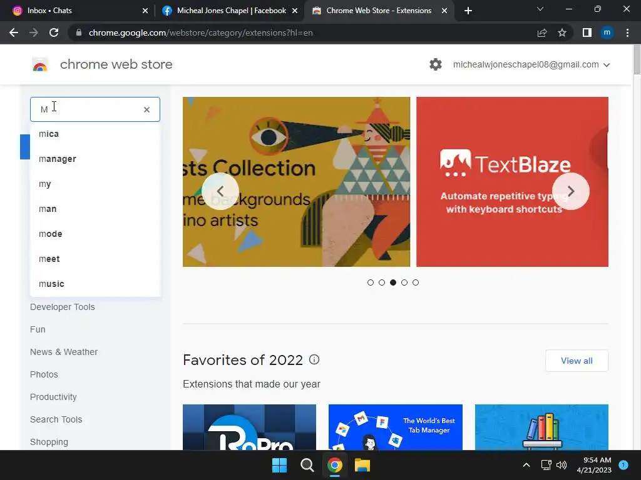
Task: Open the Shopping category
Action: [x=49, y=442]
